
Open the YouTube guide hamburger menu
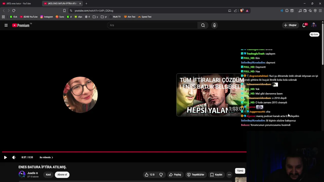pos(6,25)
